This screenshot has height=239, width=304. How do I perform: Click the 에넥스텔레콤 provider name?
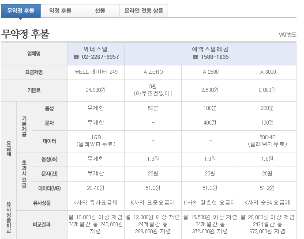210,49
